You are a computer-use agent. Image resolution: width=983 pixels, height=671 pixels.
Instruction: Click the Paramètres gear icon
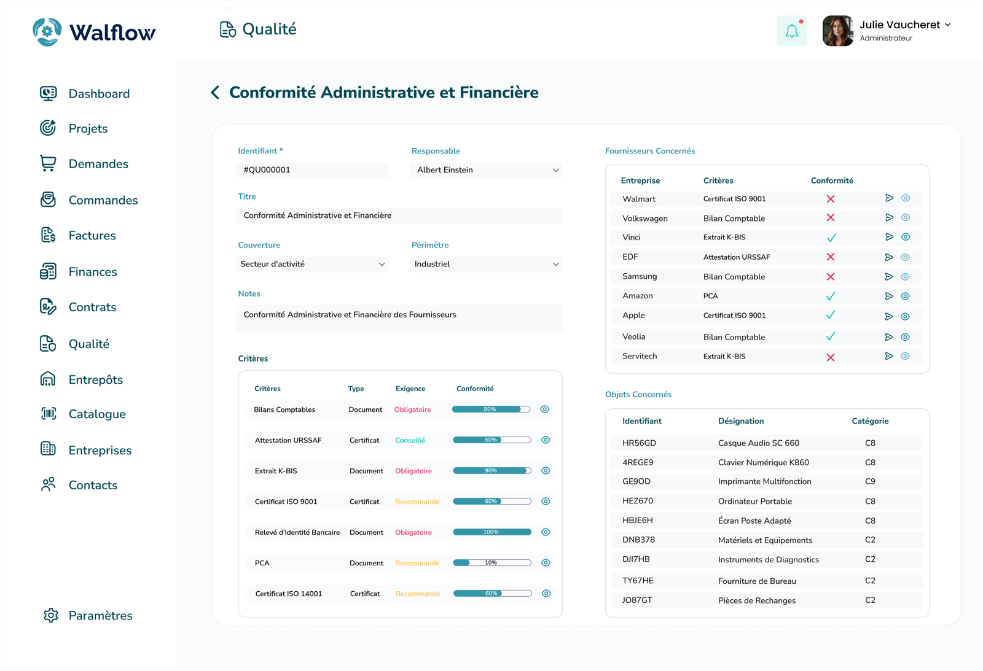click(x=51, y=615)
